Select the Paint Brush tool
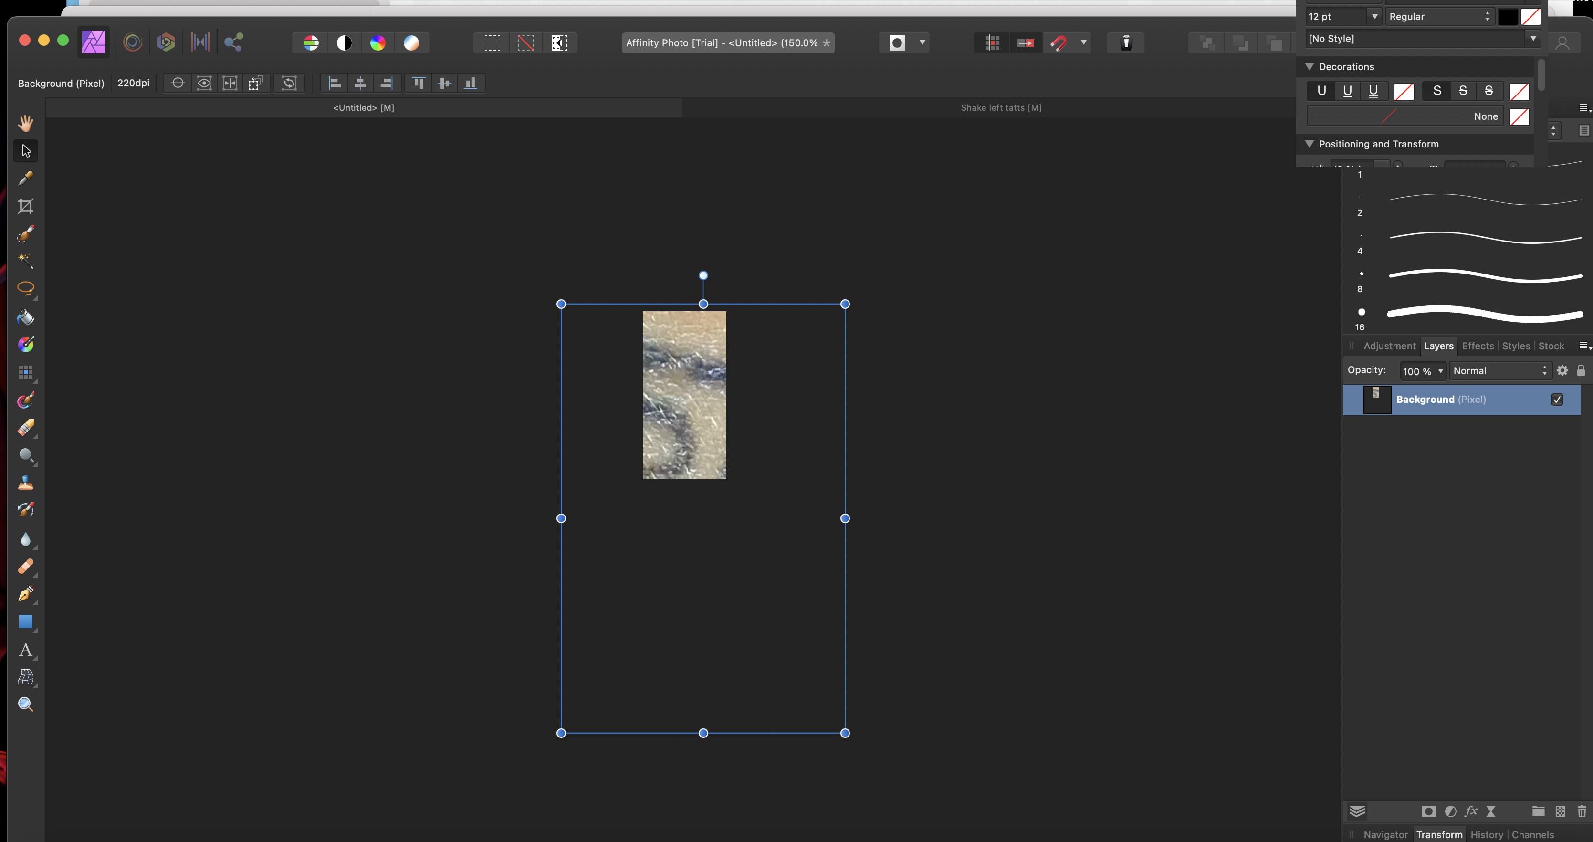This screenshot has width=1593, height=842. click(26, 234)
